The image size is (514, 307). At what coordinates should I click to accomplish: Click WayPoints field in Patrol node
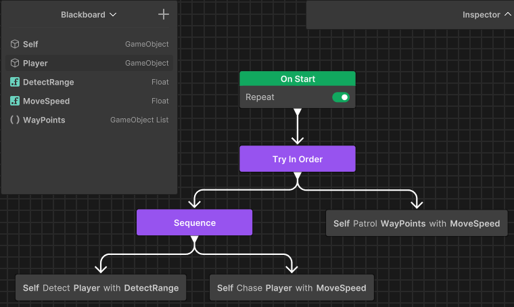pyautogui.click(x=403, y=223)
